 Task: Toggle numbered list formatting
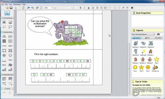click(x=115, y=8)
